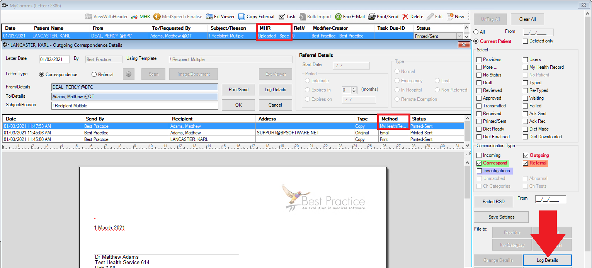Click the Method column header in log
Image resolution: width=592 pixels, height=268 pixels.
tap(394, 119)
